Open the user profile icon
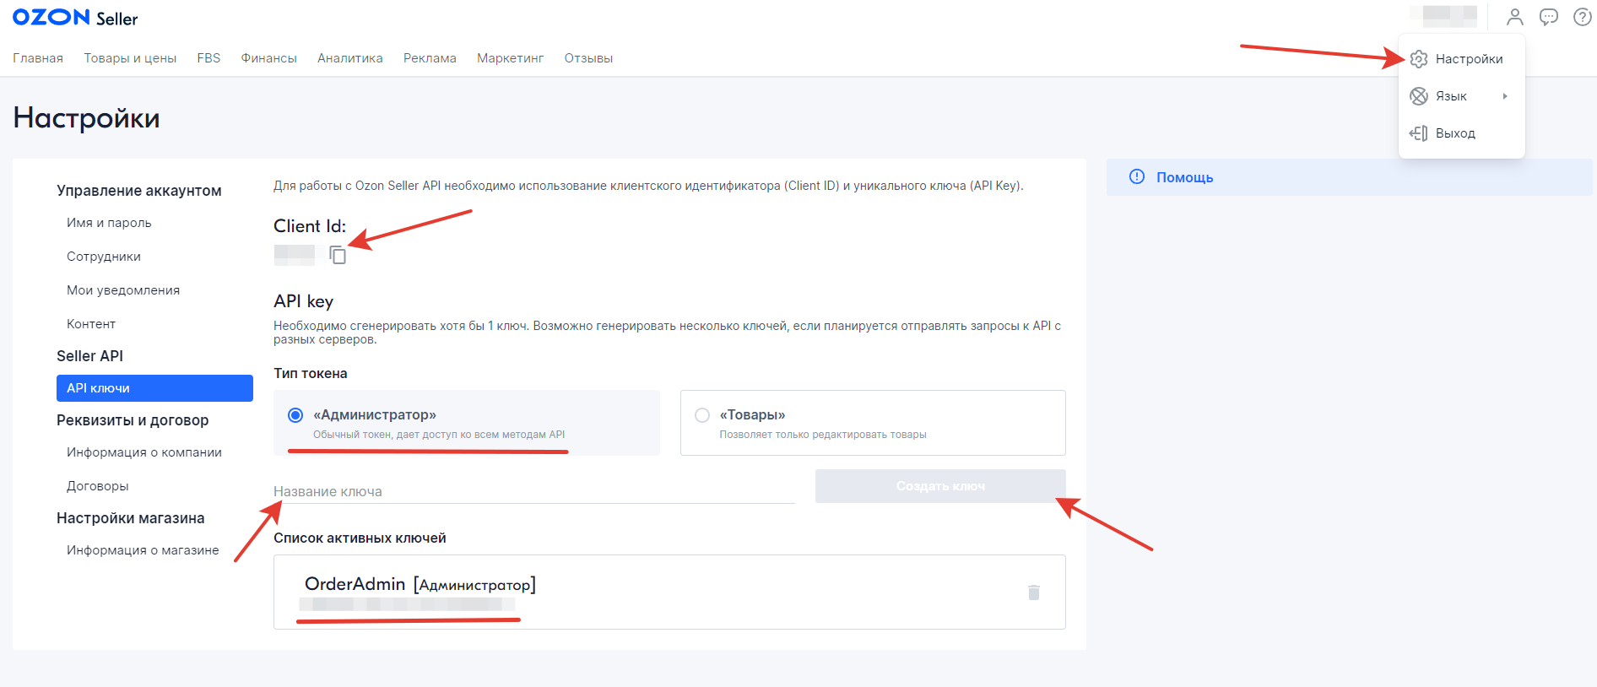1597x687 pixels. 1515,17
